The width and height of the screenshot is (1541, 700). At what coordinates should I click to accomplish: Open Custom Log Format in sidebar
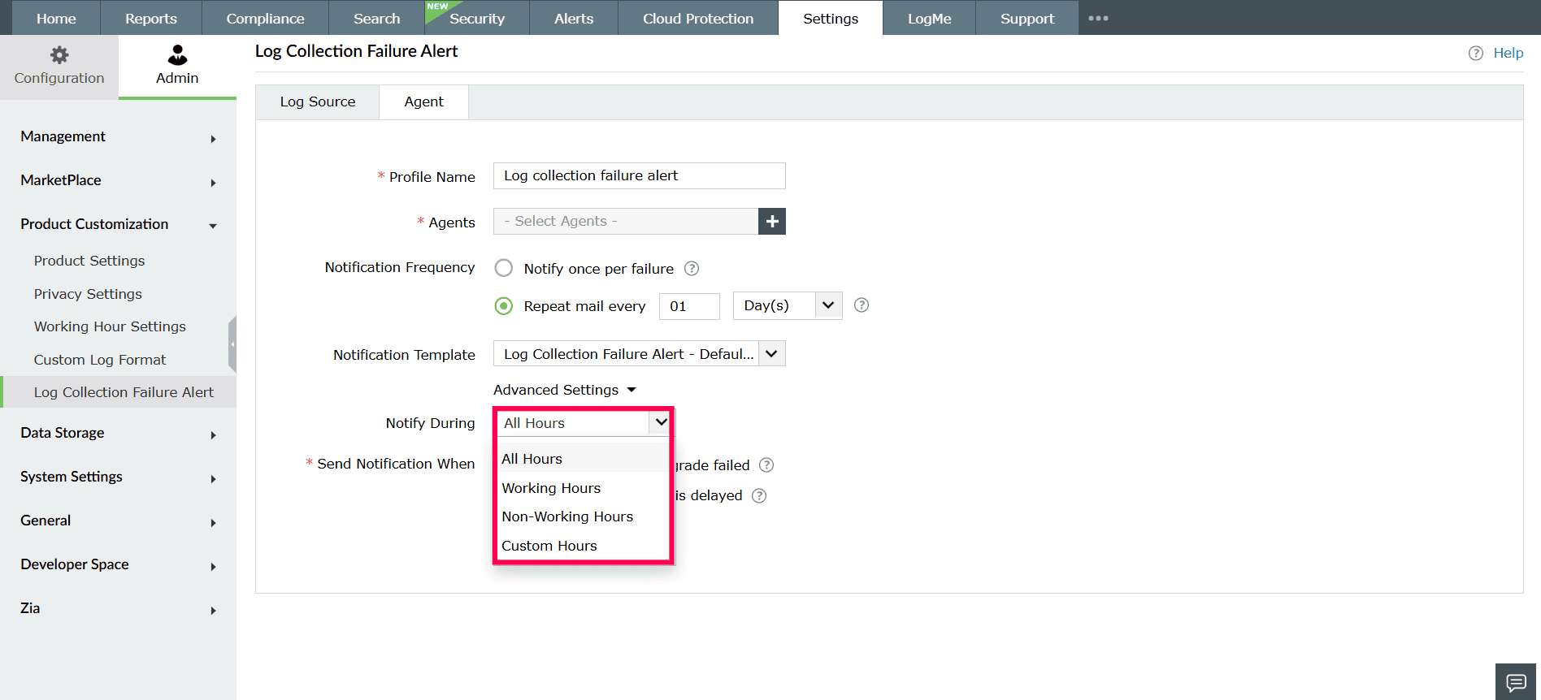click(x=100, y=360)
